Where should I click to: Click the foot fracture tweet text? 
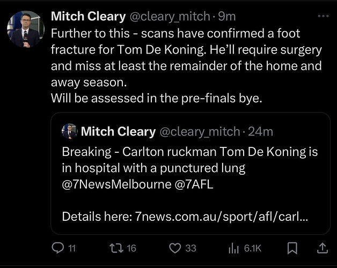(186, 66)
